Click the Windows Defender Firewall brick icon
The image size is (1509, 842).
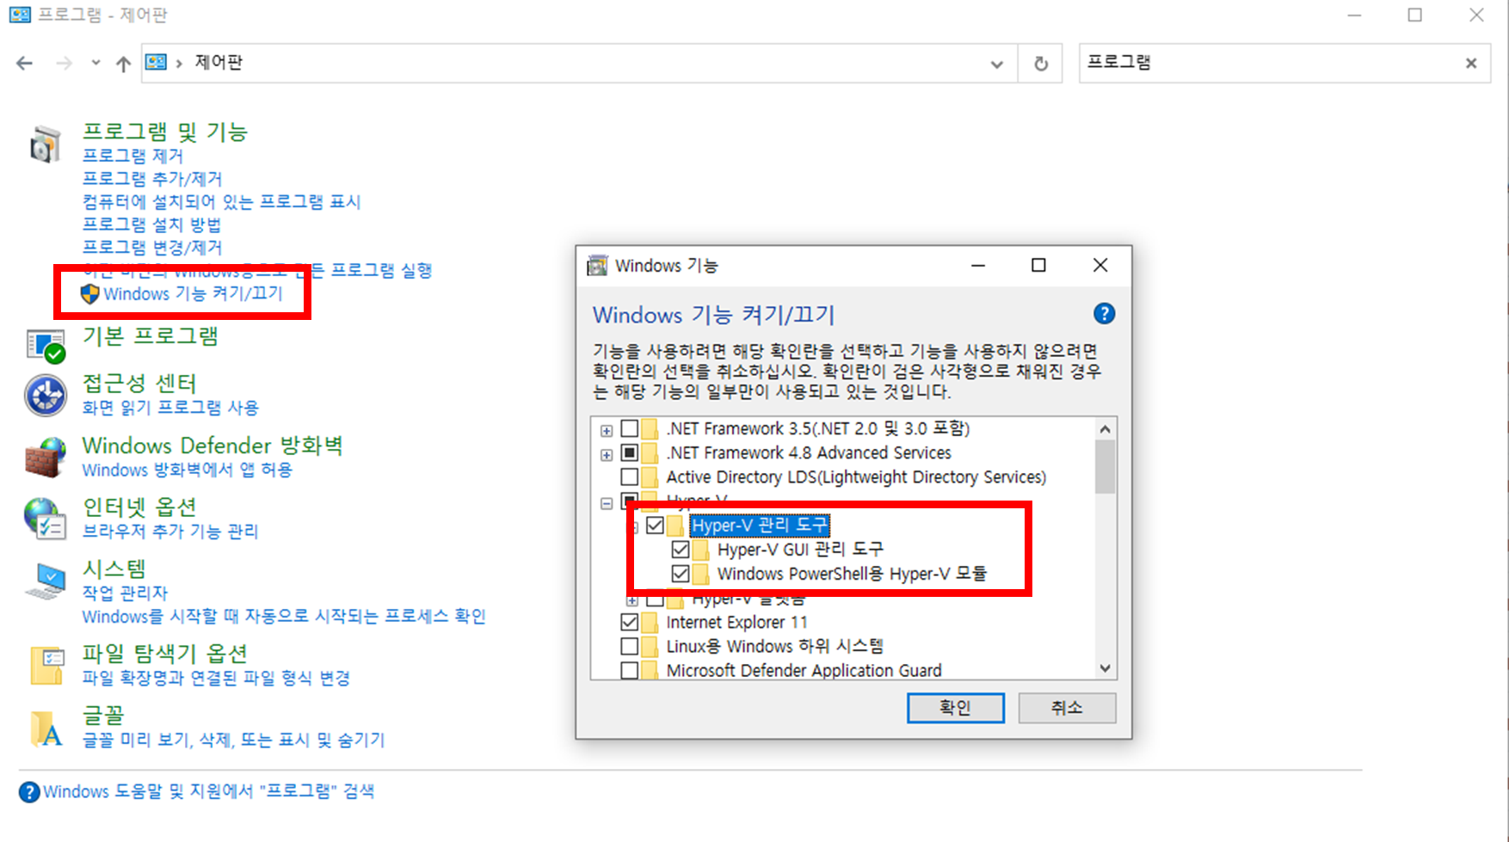tap(45, 457)
